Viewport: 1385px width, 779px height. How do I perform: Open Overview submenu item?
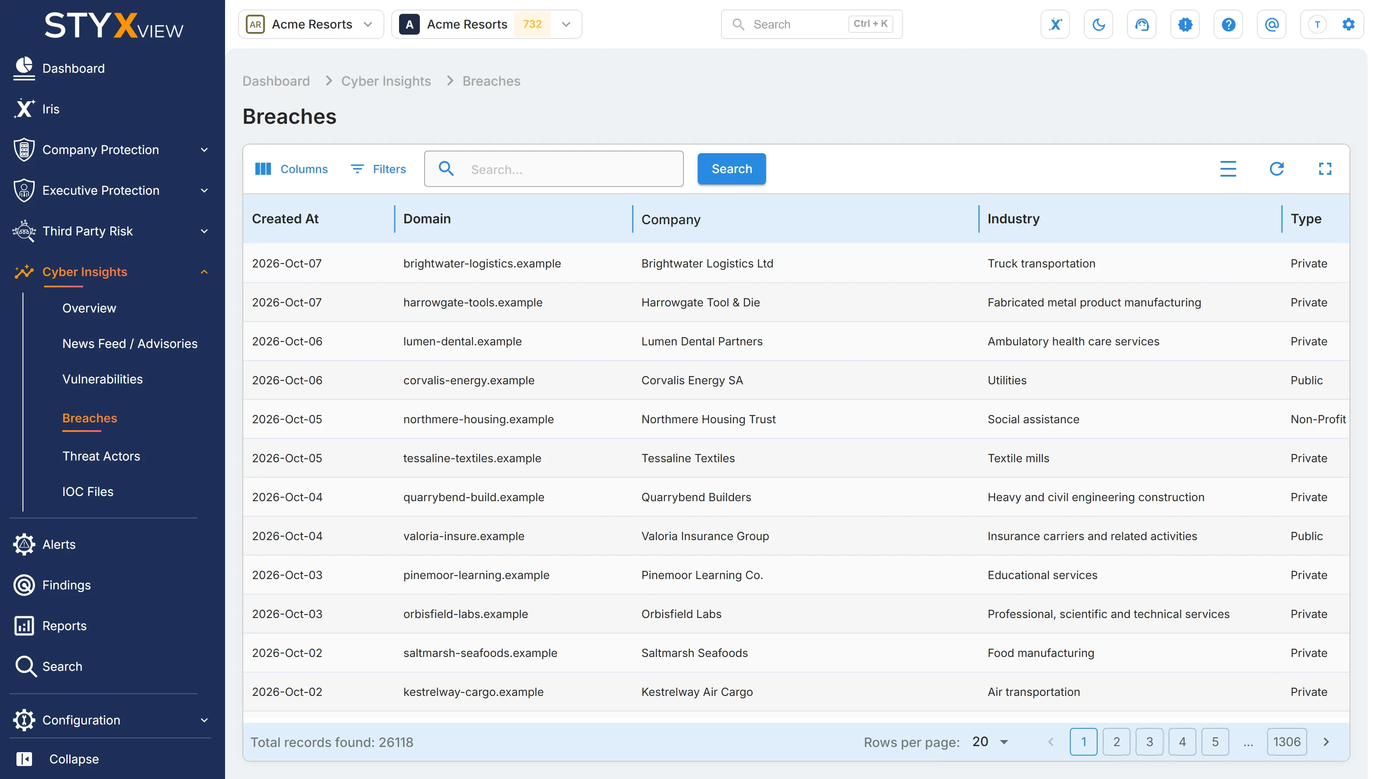click(89, 308)
